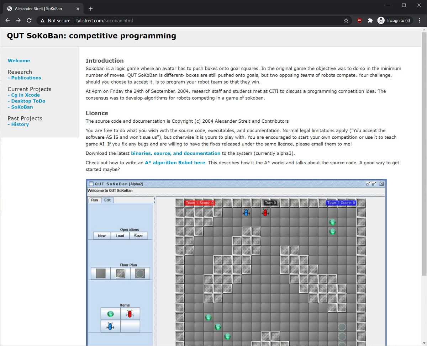Click the Research sidebar heading
427x346 pixels.
pyautogui.click(x=20, y=72)
